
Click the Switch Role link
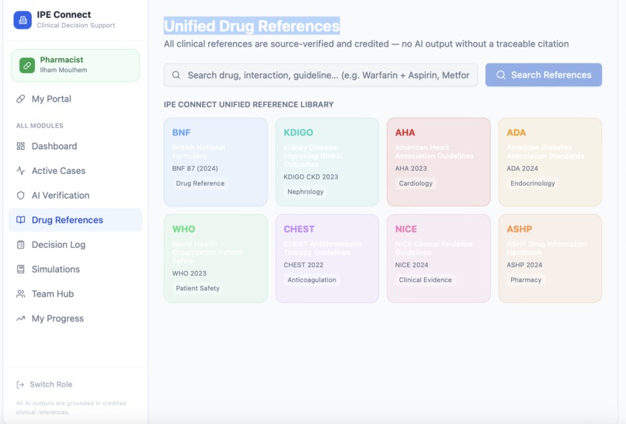[x=44, y=384]
